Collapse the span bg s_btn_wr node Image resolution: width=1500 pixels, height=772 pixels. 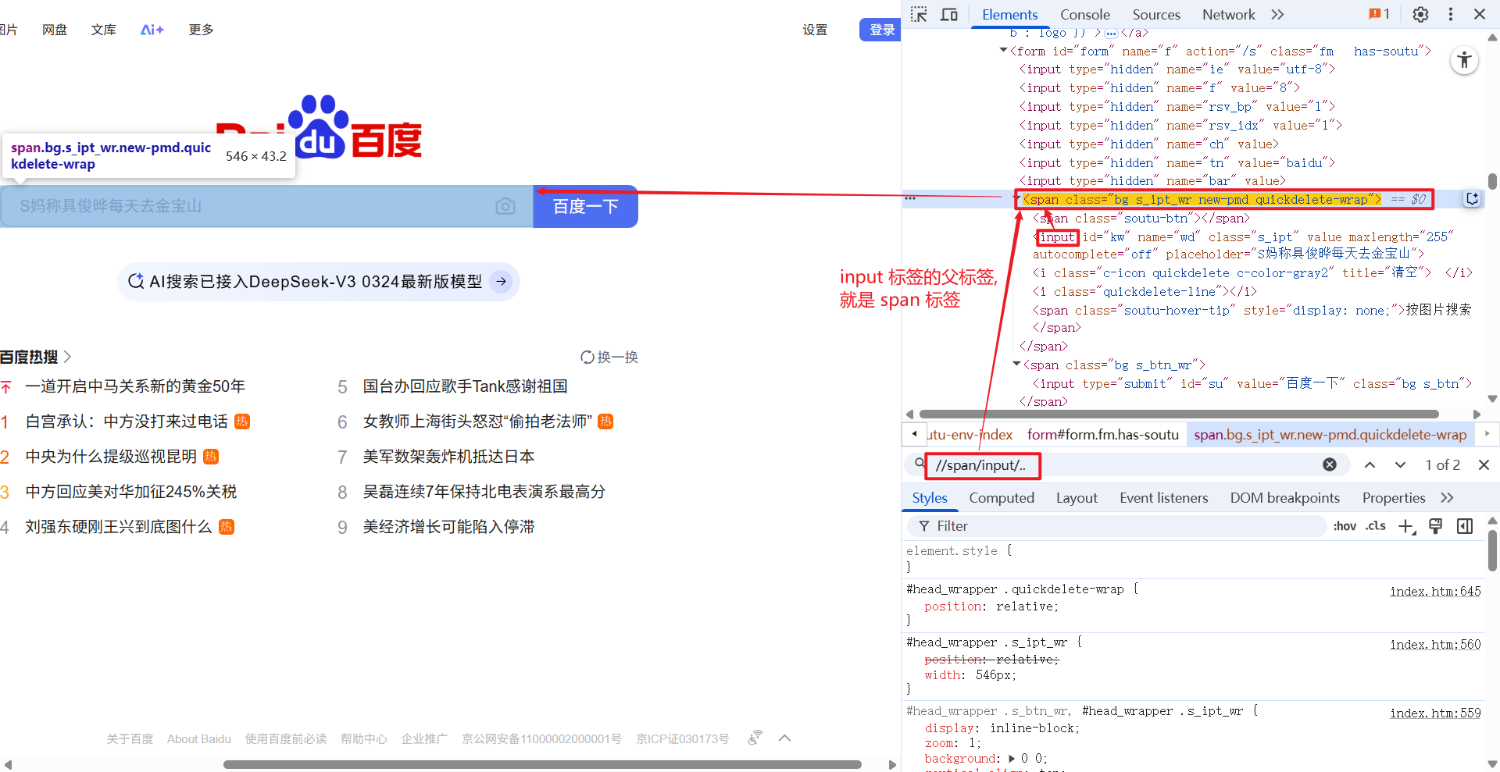1016,365
